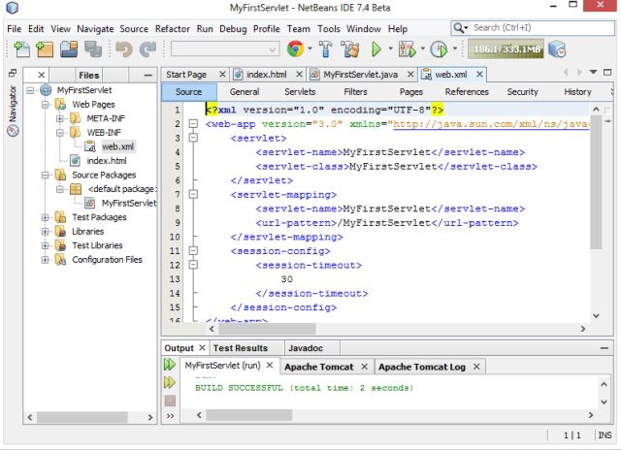Viewport: 621px width, 450px height.
Task: Close the Start Page tab
Action: pyautogui.click(x=222, y=74)
